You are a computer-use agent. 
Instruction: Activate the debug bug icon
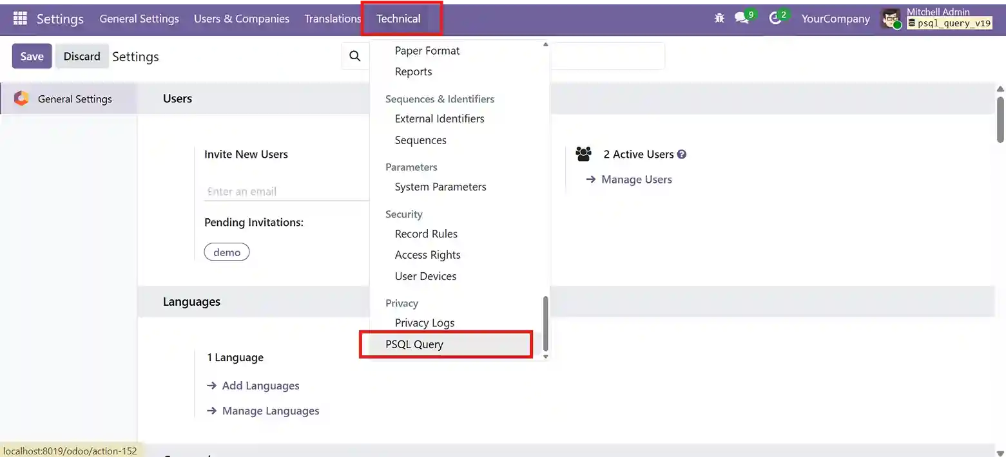[x=719, y=19]
